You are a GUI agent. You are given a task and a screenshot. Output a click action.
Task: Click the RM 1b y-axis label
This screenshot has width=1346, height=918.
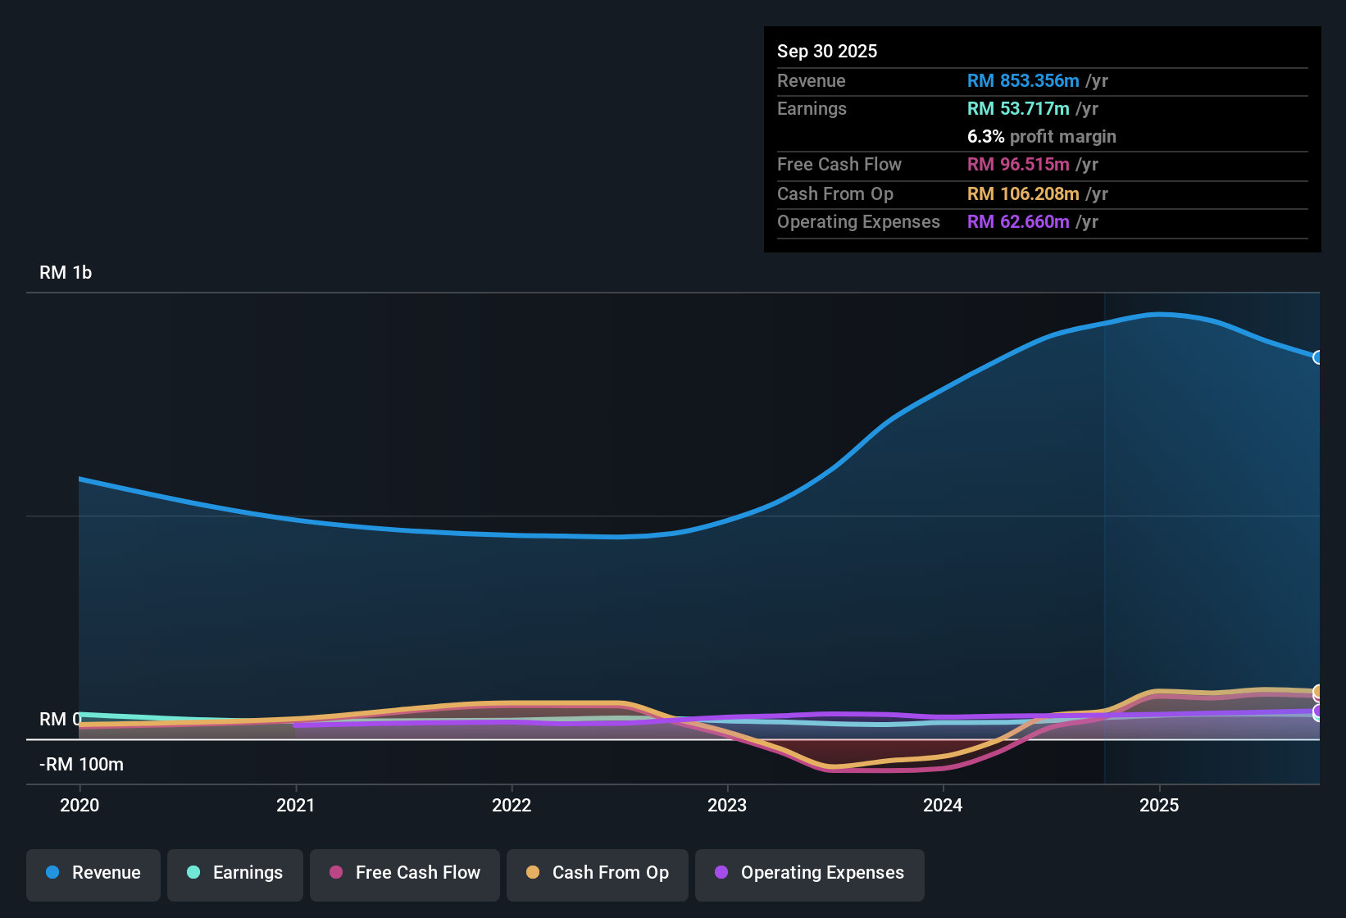point(66,273)
